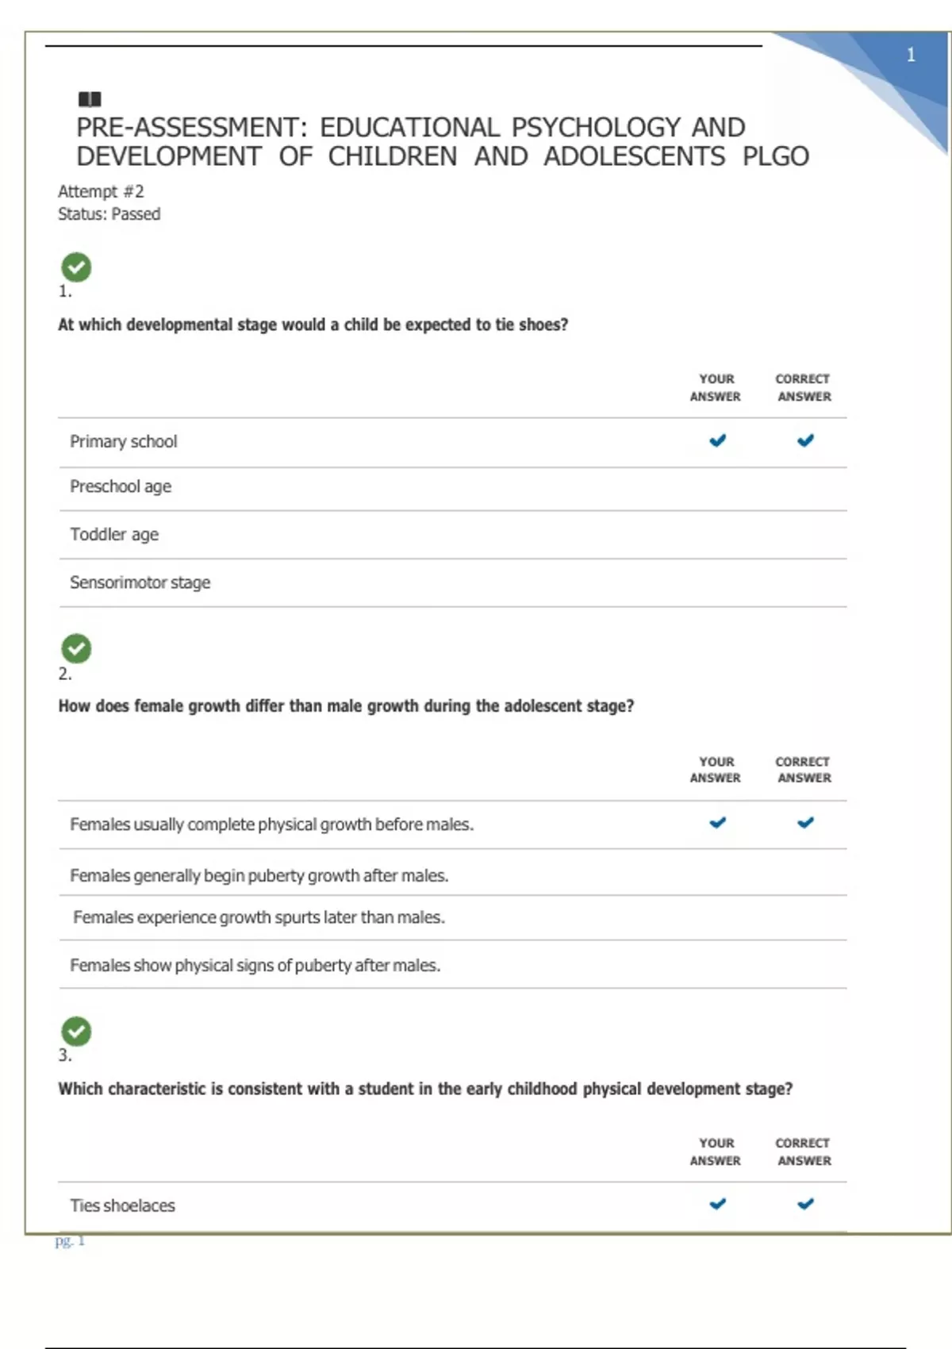Click the question about tying shoes

[x=313, y=325]
